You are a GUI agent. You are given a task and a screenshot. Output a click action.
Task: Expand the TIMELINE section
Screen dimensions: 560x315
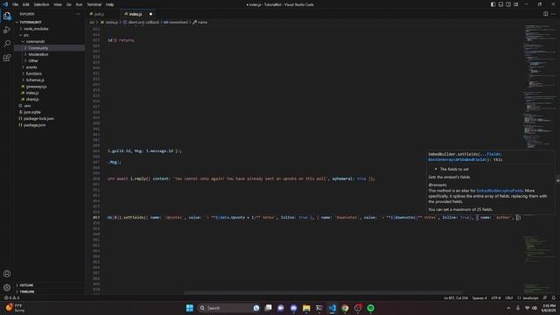(50, 291)
